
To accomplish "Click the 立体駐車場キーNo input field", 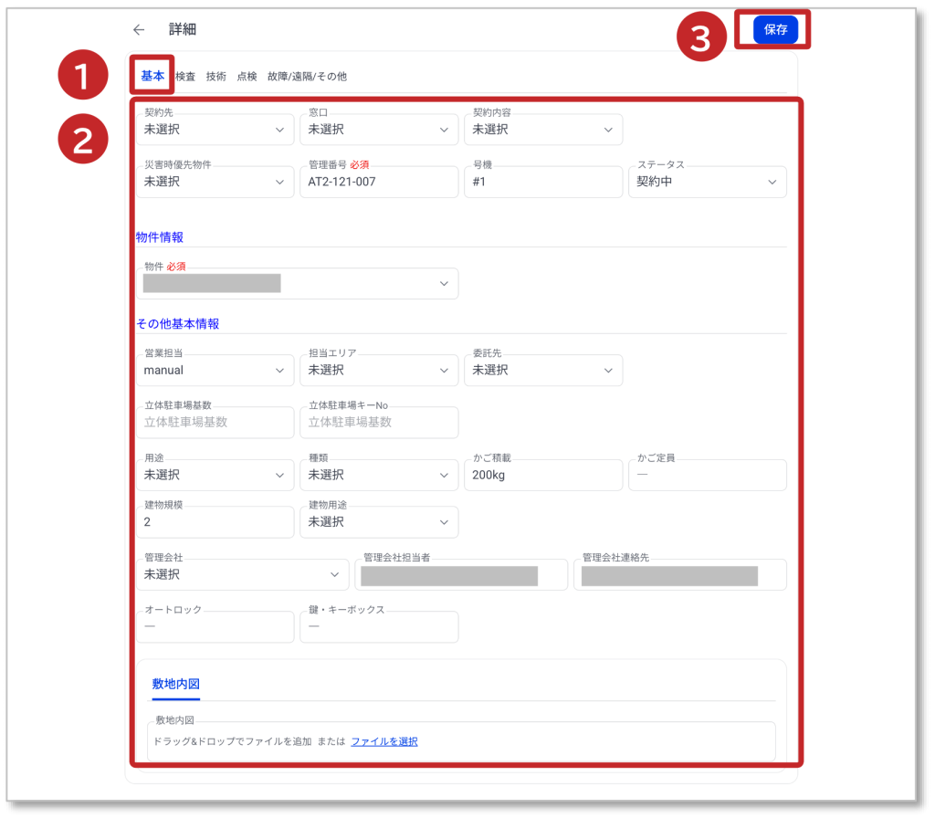I will [378, 423].
